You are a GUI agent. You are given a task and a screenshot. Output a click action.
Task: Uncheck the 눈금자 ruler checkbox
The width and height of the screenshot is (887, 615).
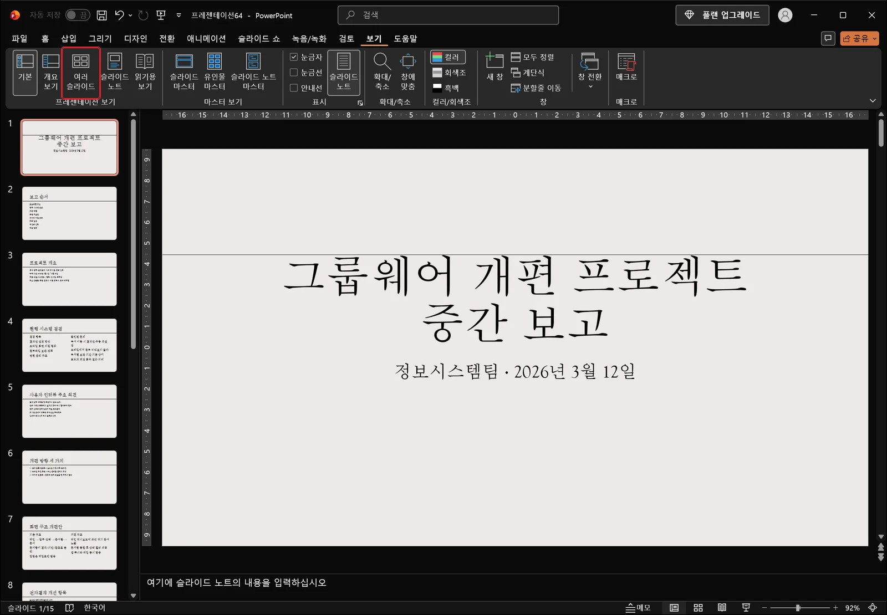coord(294,57)
